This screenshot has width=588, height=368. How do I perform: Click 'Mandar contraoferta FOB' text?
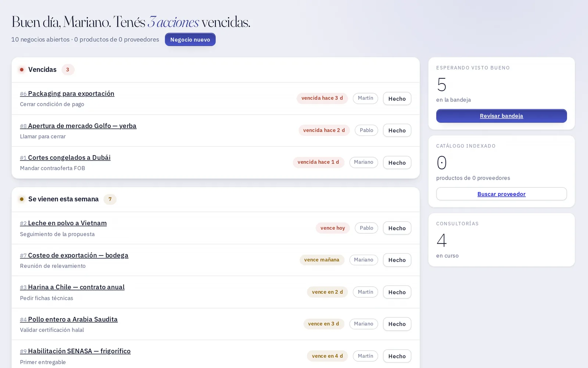[53, 168]
